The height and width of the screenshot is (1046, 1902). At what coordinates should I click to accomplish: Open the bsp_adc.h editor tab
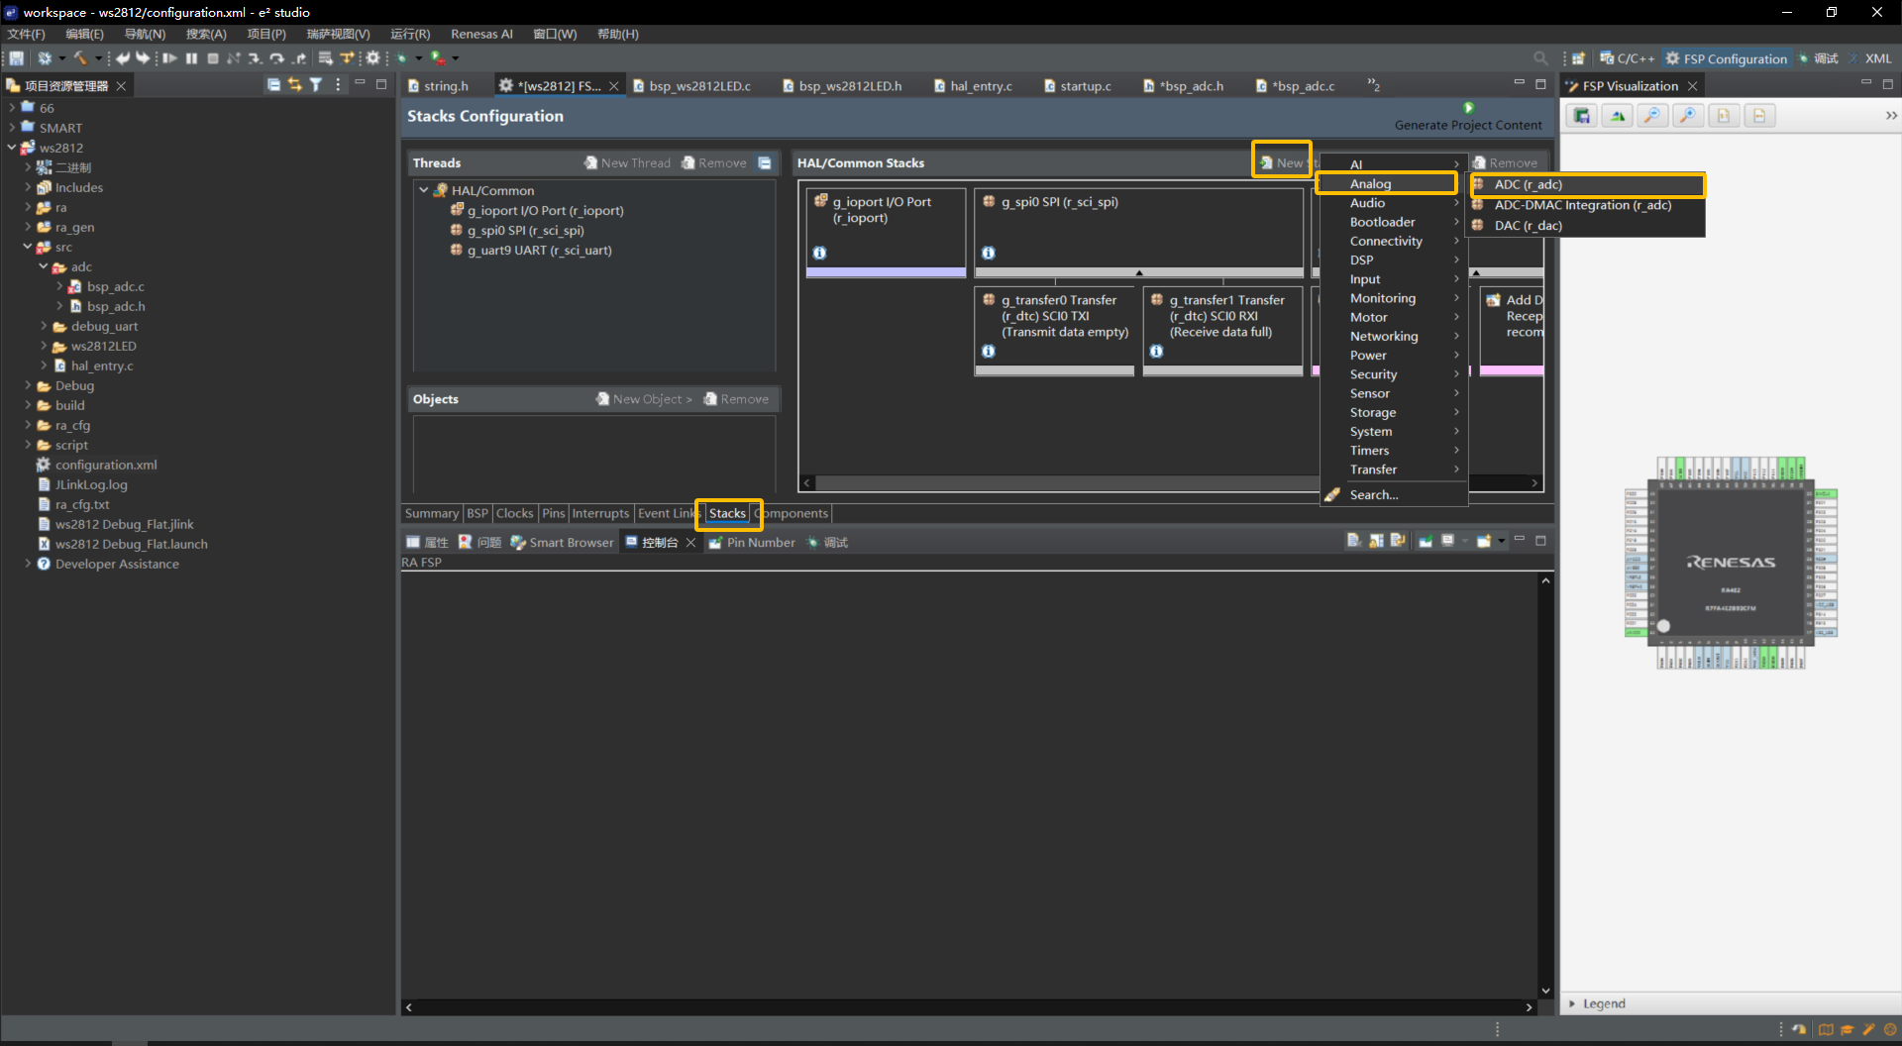(x=1184, y=86)
